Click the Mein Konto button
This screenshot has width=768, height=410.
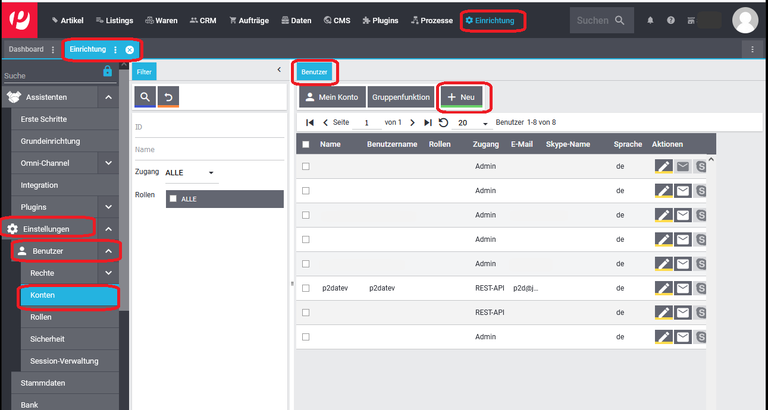332,97
